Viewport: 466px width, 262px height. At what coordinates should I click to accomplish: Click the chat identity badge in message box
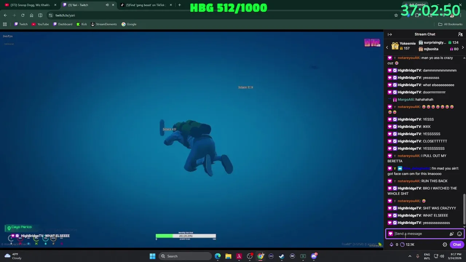coord(391,234)
